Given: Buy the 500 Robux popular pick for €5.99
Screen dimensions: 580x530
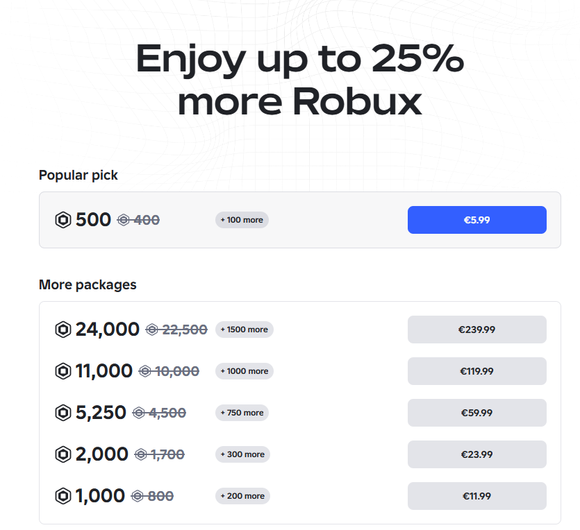Looking at the screenshot, I should 477,219.
